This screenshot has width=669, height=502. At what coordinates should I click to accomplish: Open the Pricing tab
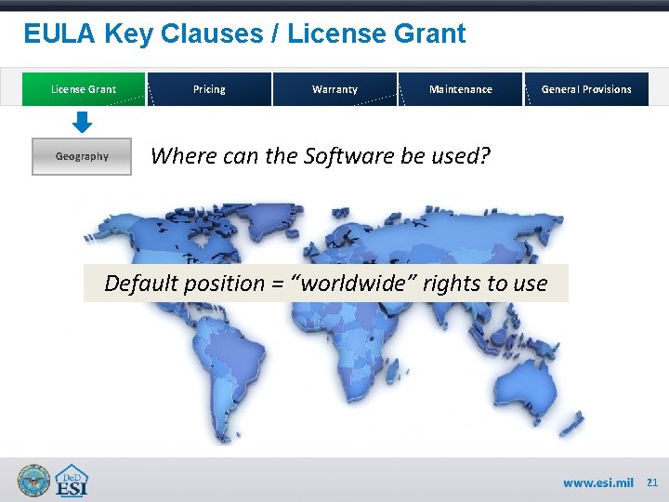209,89
